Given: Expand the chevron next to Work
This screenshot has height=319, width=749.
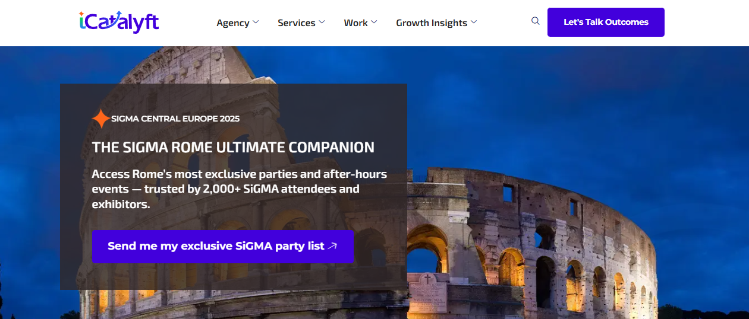Looking at the screenshot, I should pyautogui.click(x=374, y=22).
